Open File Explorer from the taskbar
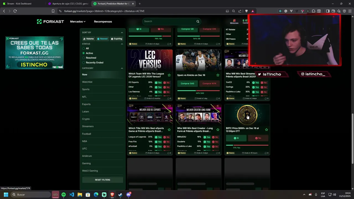 click(80, 195)
